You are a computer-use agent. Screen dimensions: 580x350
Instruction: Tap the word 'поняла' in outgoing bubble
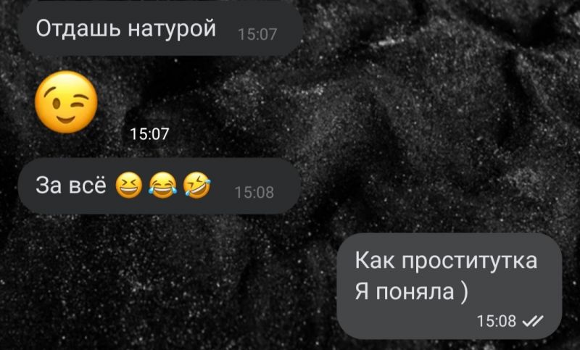(x=415, y=292)
